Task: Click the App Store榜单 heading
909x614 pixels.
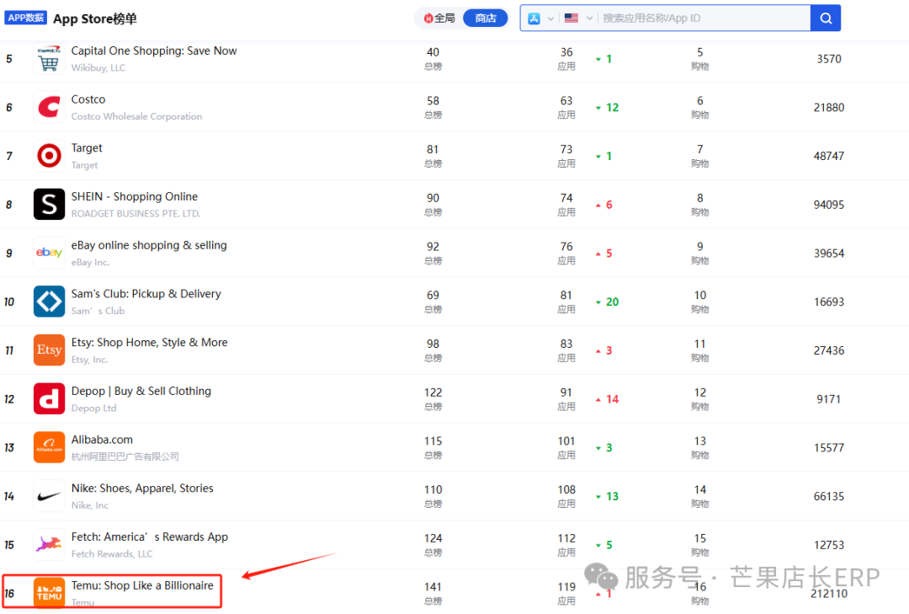Action: pos(95,19)
